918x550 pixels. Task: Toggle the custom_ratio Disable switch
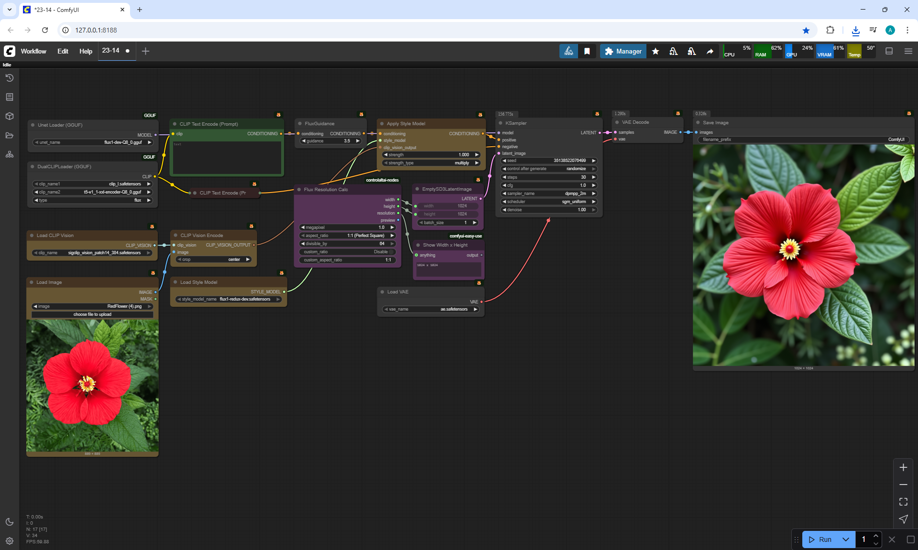point(391,252)
